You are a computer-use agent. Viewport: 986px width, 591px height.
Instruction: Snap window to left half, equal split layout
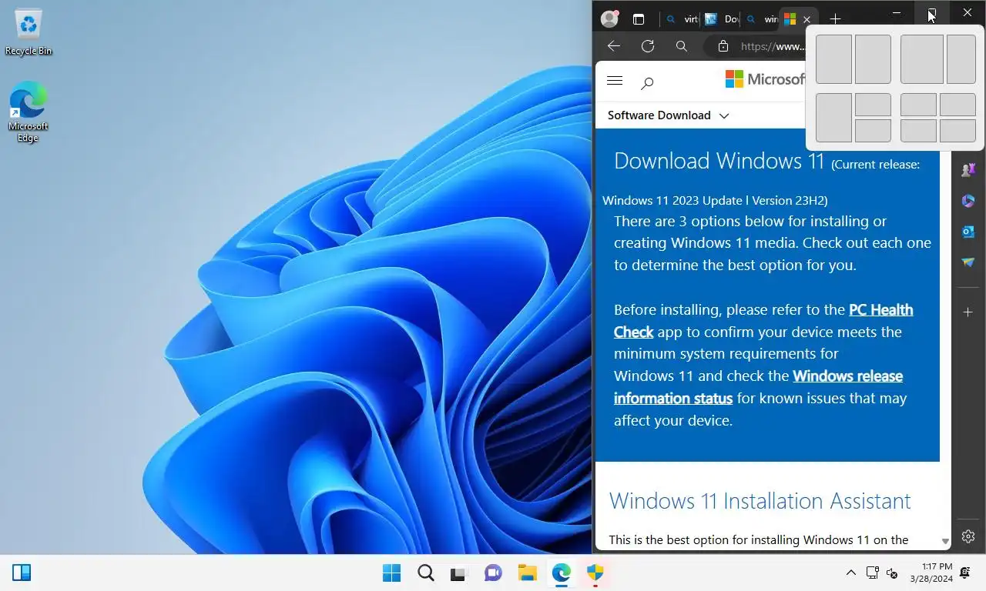833,59
